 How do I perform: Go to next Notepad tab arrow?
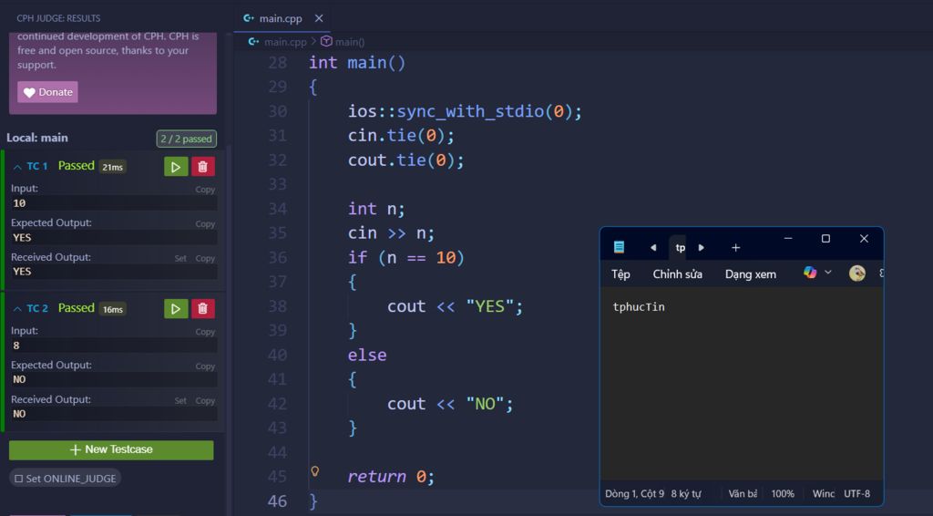coord(701,248)
